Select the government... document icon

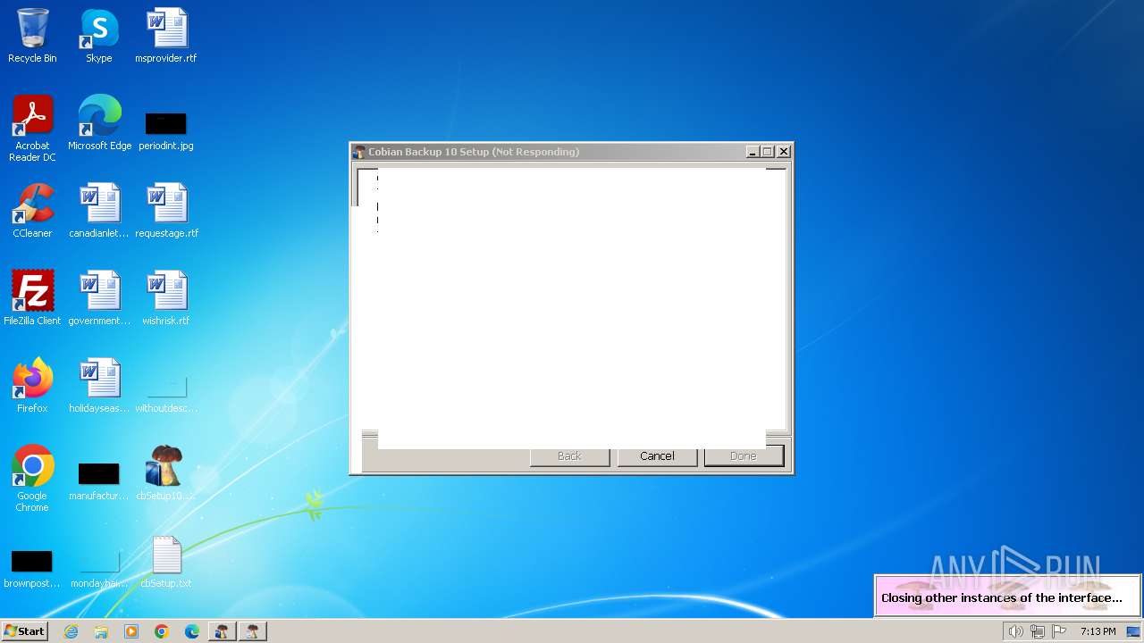[99, 298]
